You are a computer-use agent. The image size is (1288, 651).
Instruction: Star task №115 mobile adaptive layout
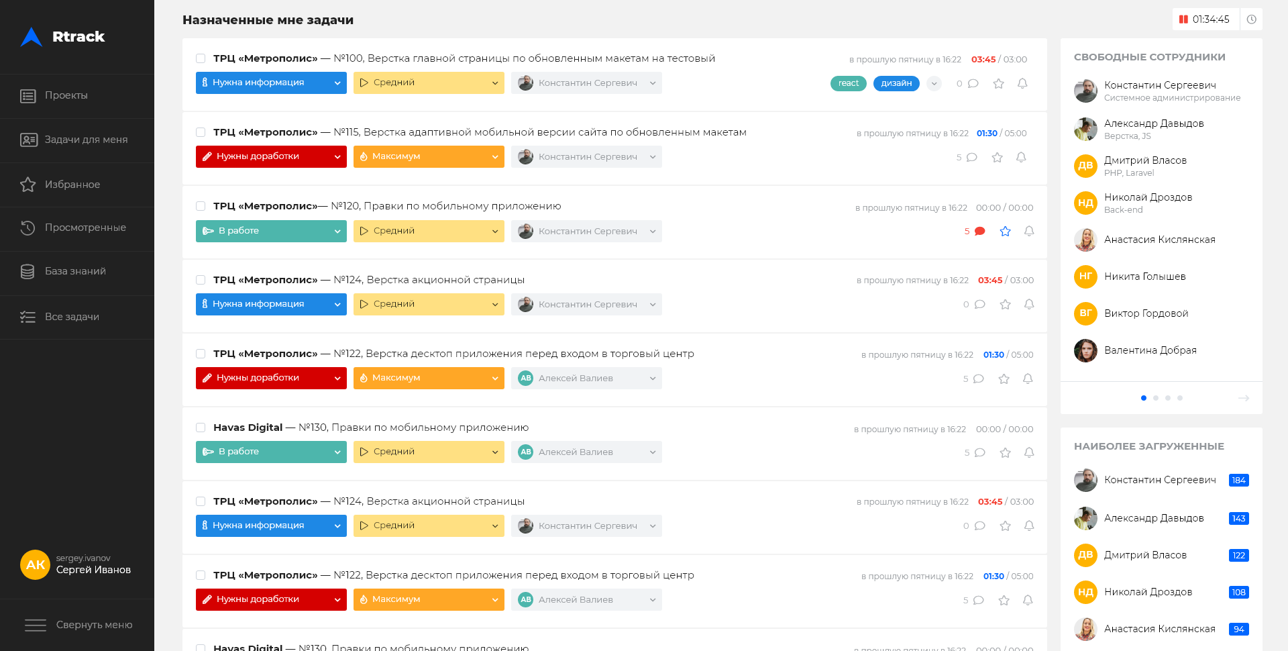(x=998, y=157)
